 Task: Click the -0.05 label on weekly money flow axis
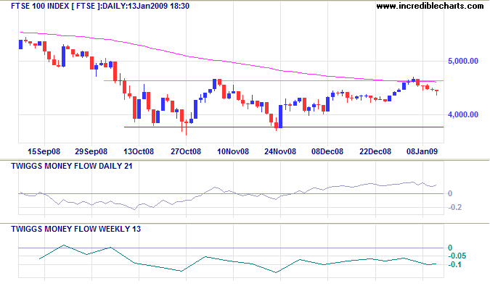[457, 256]
